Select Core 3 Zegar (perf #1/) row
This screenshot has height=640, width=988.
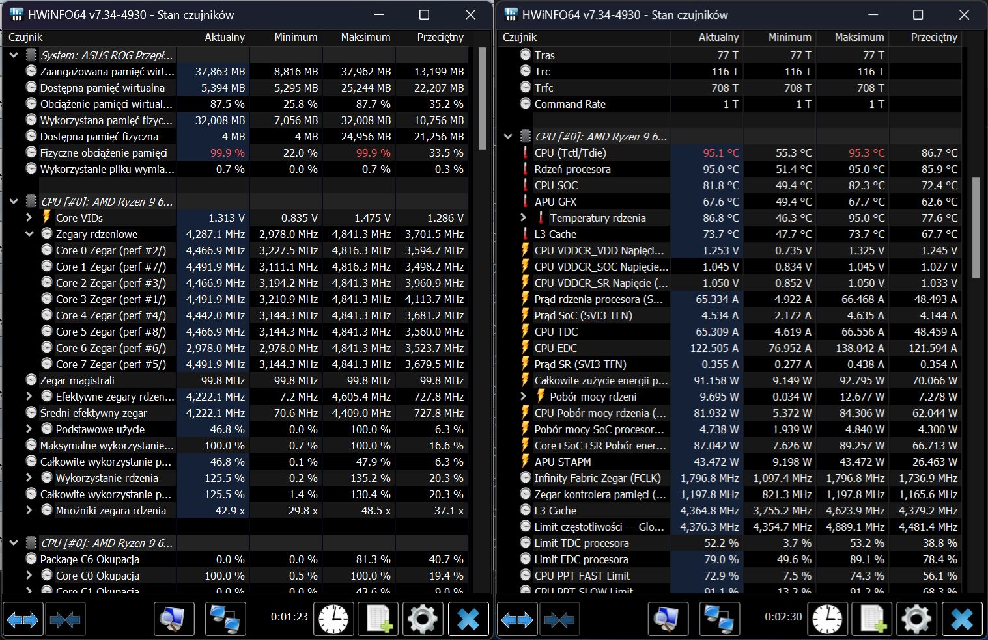pos(234,299)
